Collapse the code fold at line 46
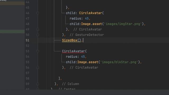Screen dimensions: 169x95 [38, 13]
